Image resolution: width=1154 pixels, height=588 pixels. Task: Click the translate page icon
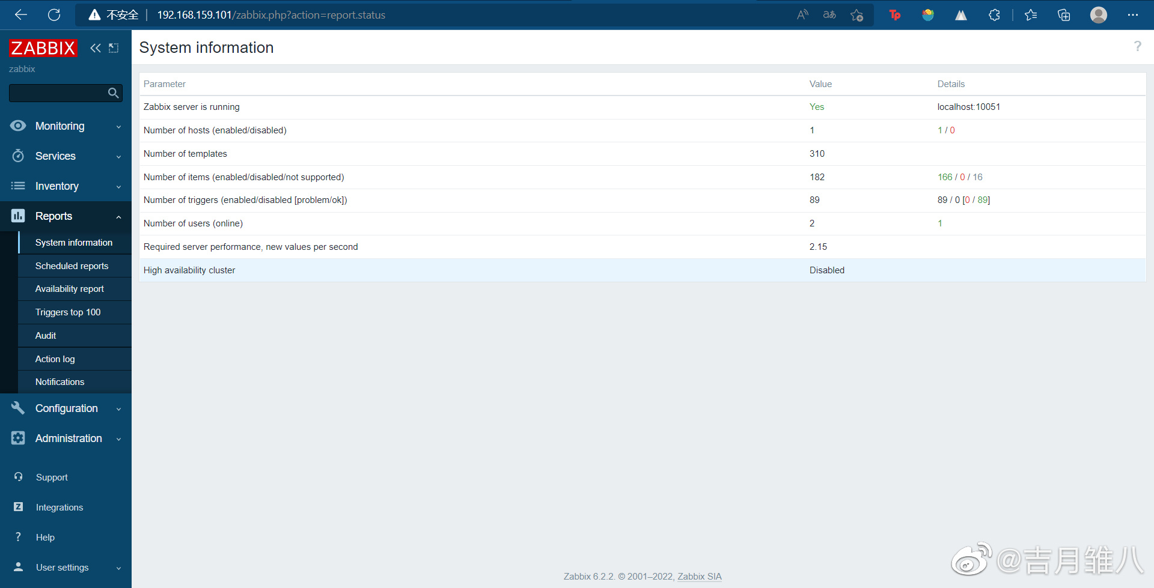pyautogui.click(x=829, y=15)
